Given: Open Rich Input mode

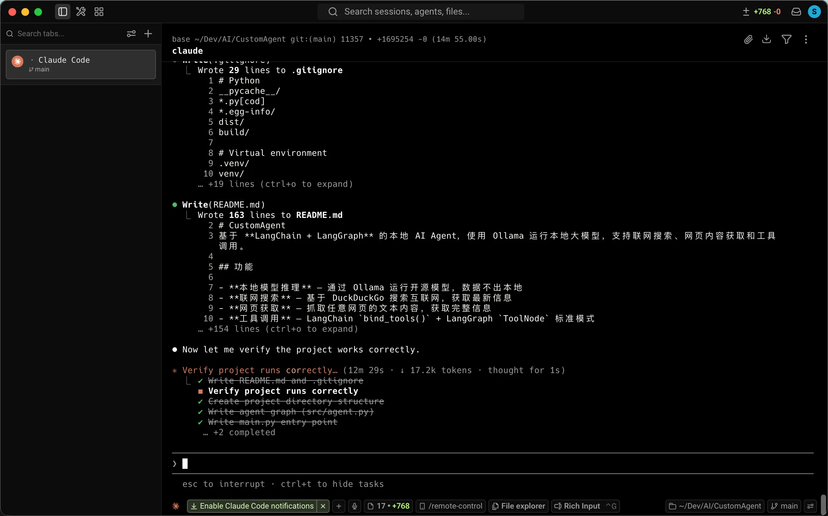Looking at the screenshot, I should (585, 506).
